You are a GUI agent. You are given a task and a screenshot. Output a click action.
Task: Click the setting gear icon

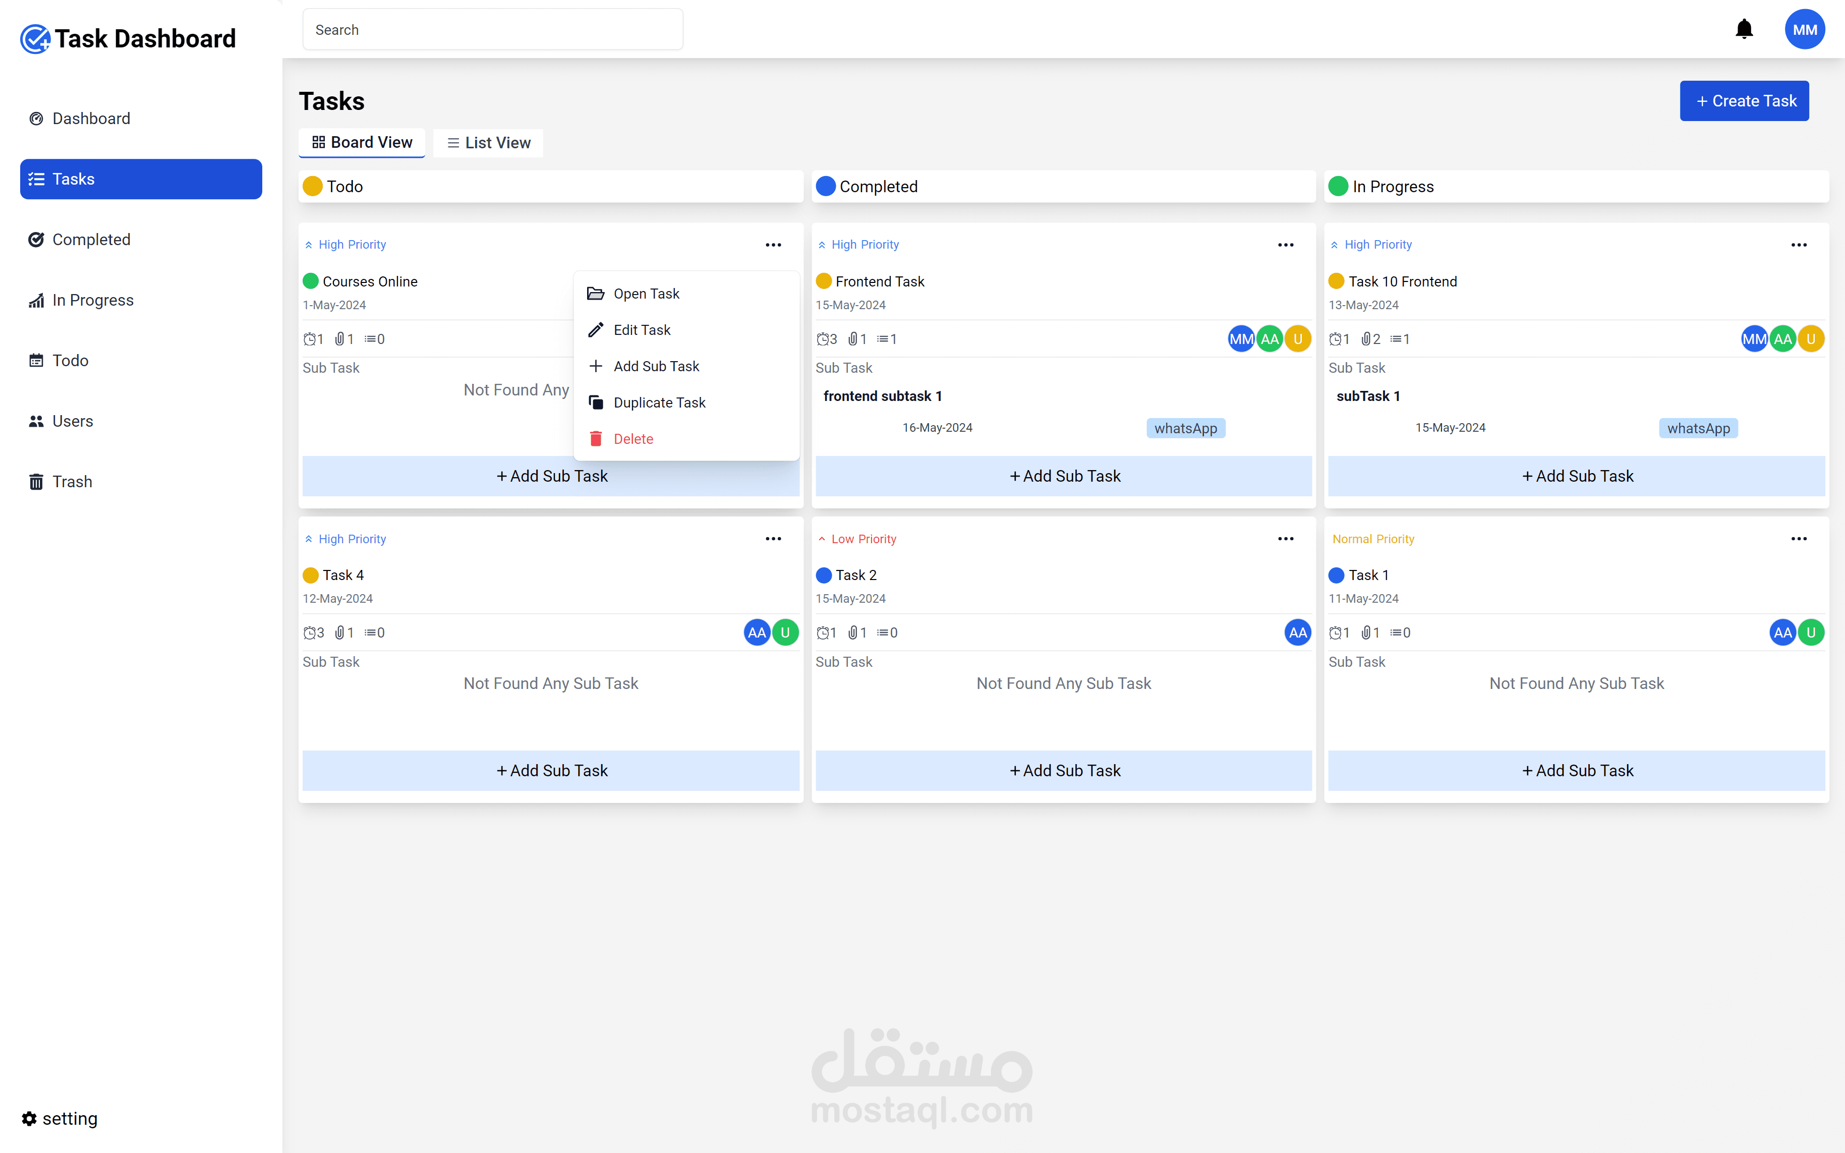click(29, 1118)
